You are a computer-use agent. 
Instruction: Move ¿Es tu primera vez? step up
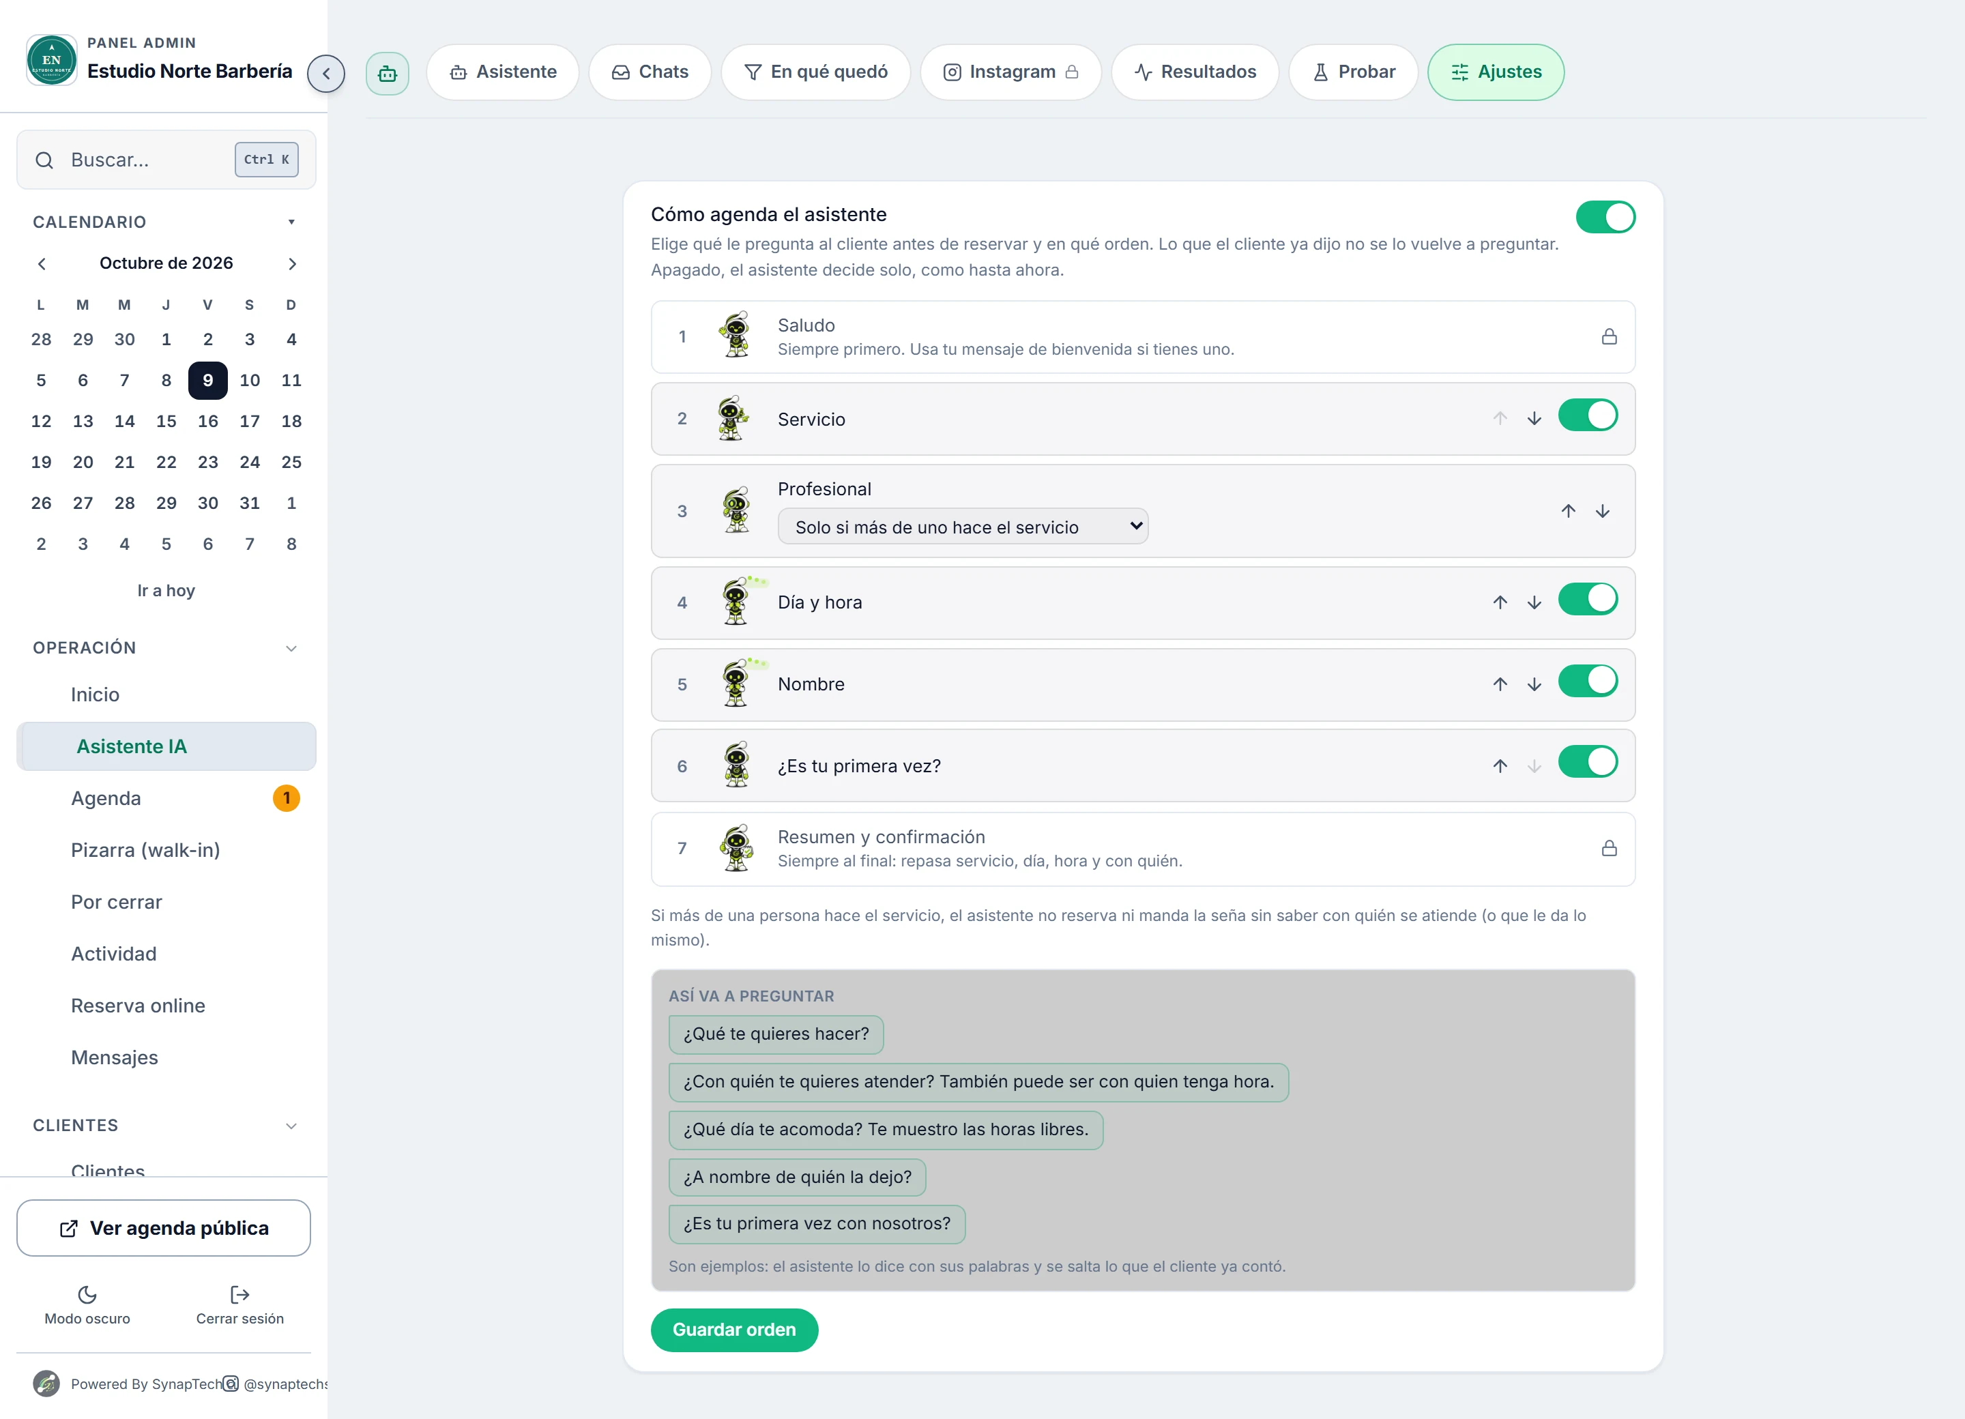point(1500,766)
